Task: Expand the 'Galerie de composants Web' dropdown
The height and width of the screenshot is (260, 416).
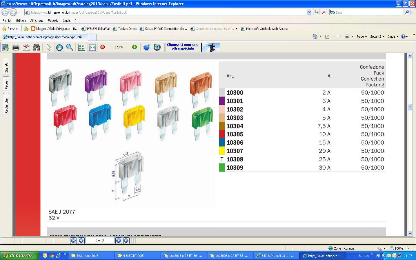Action: (x=237, y=29)
